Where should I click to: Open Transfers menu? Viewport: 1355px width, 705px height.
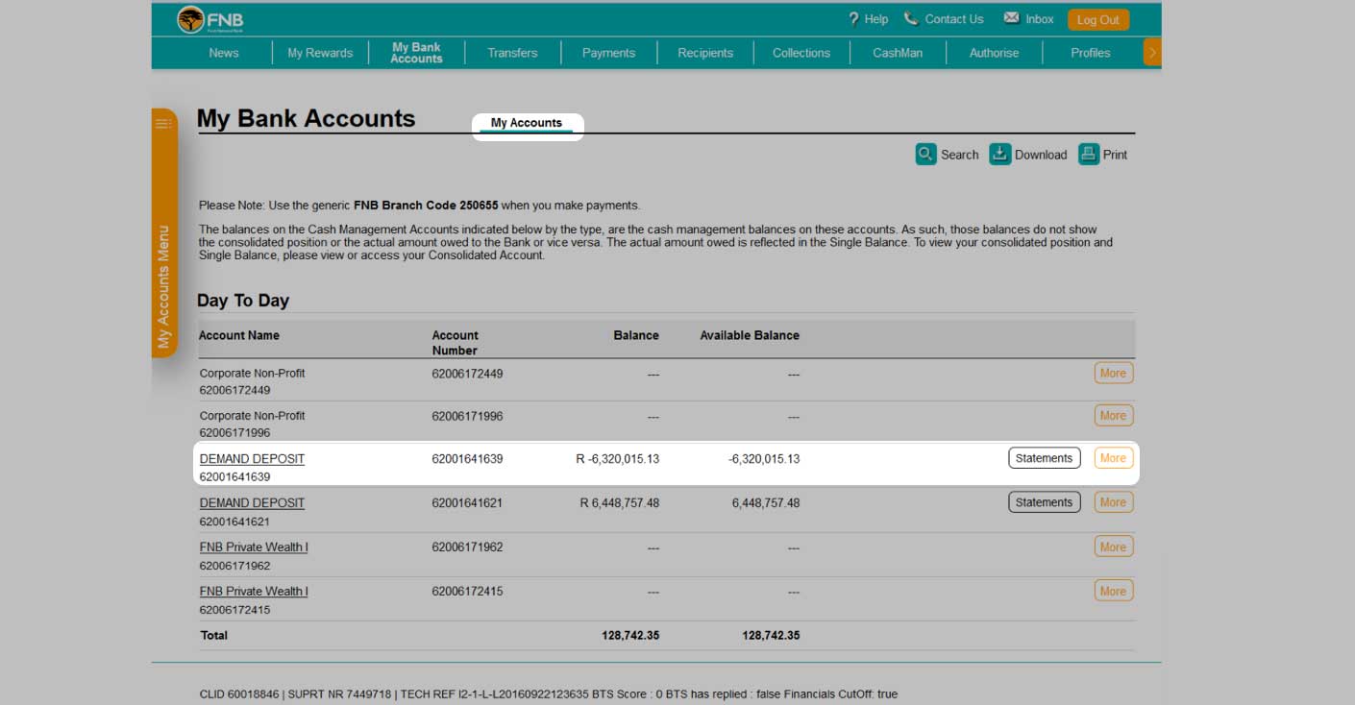[x=512, y=53]
